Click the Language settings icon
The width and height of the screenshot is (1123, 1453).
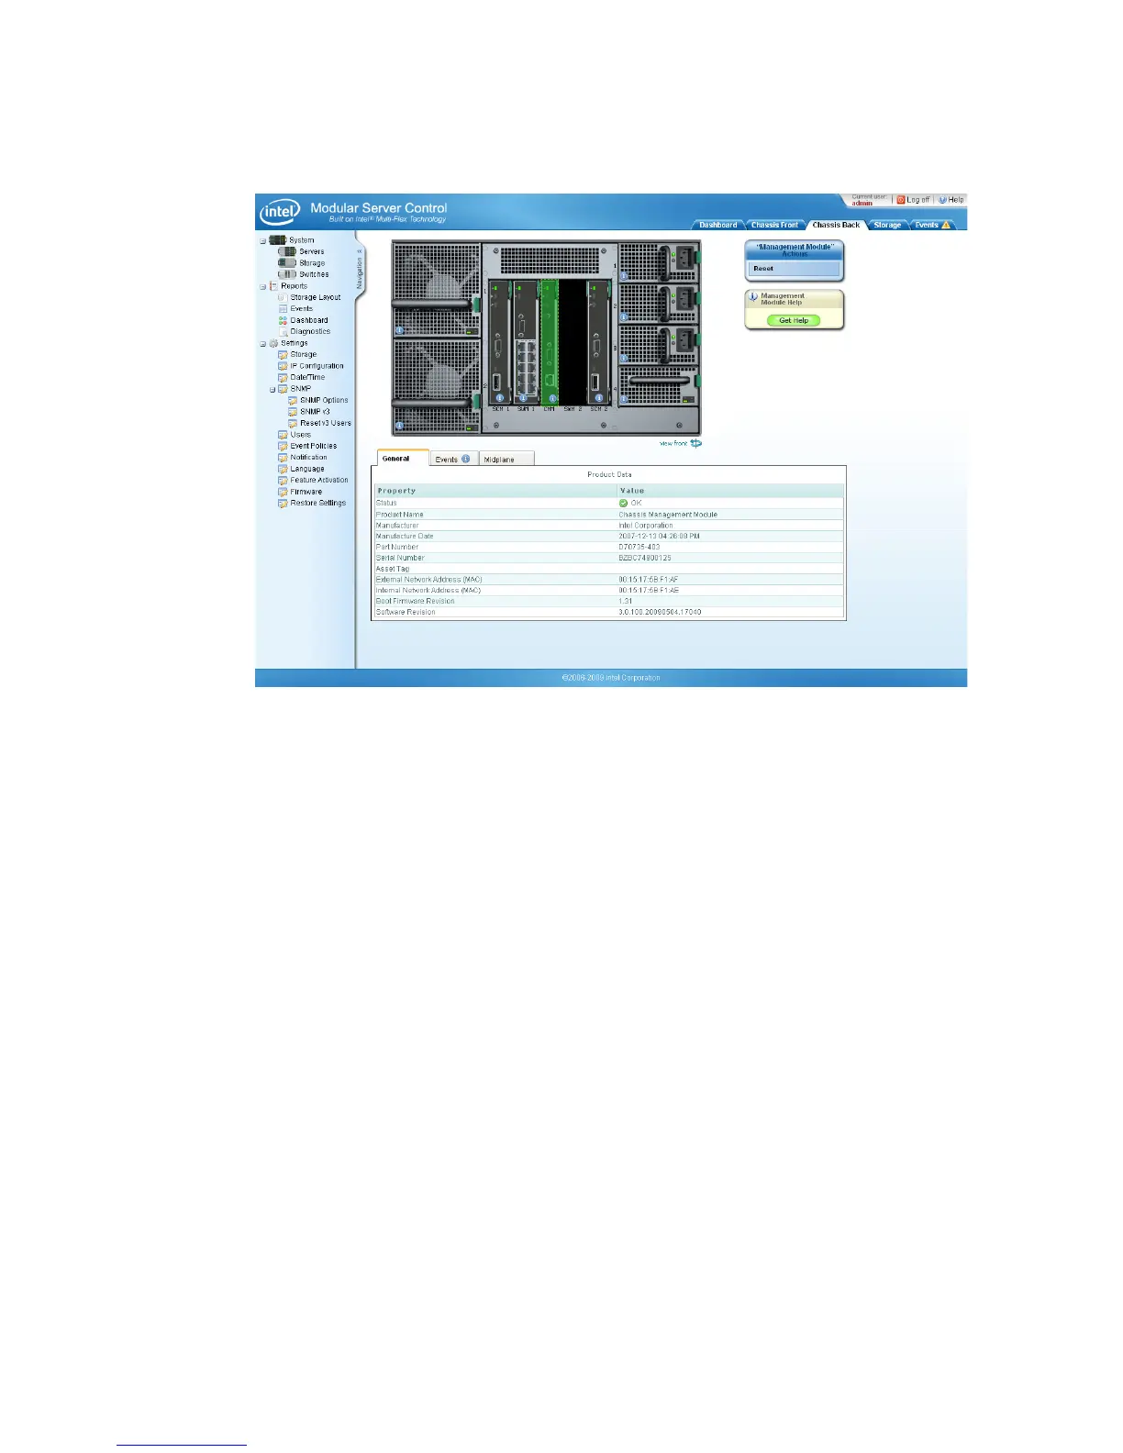point(283,469)
